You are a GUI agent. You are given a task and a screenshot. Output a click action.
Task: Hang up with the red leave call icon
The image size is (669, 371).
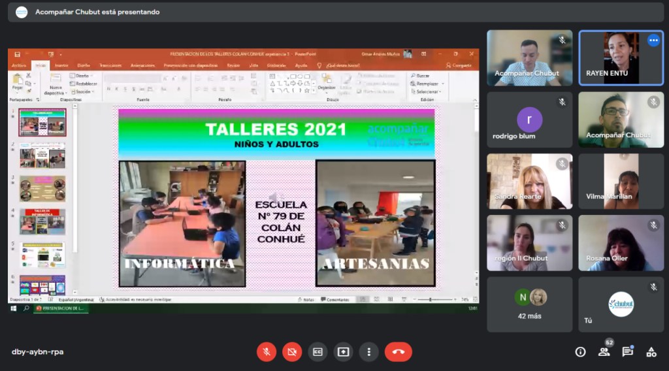click(398, 351)
